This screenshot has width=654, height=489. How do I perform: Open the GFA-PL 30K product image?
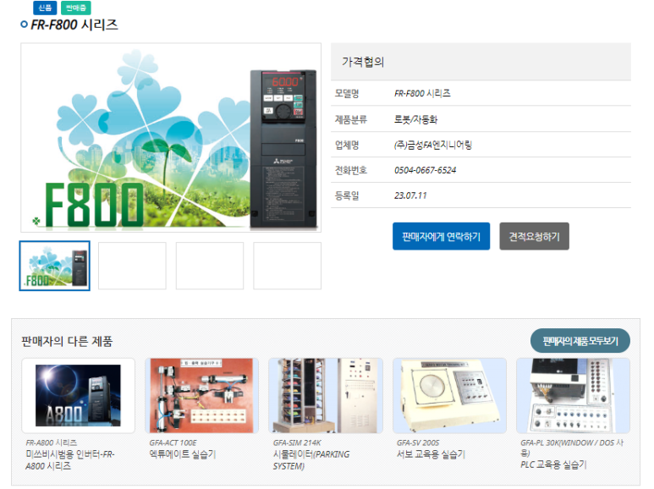[573, 396]
